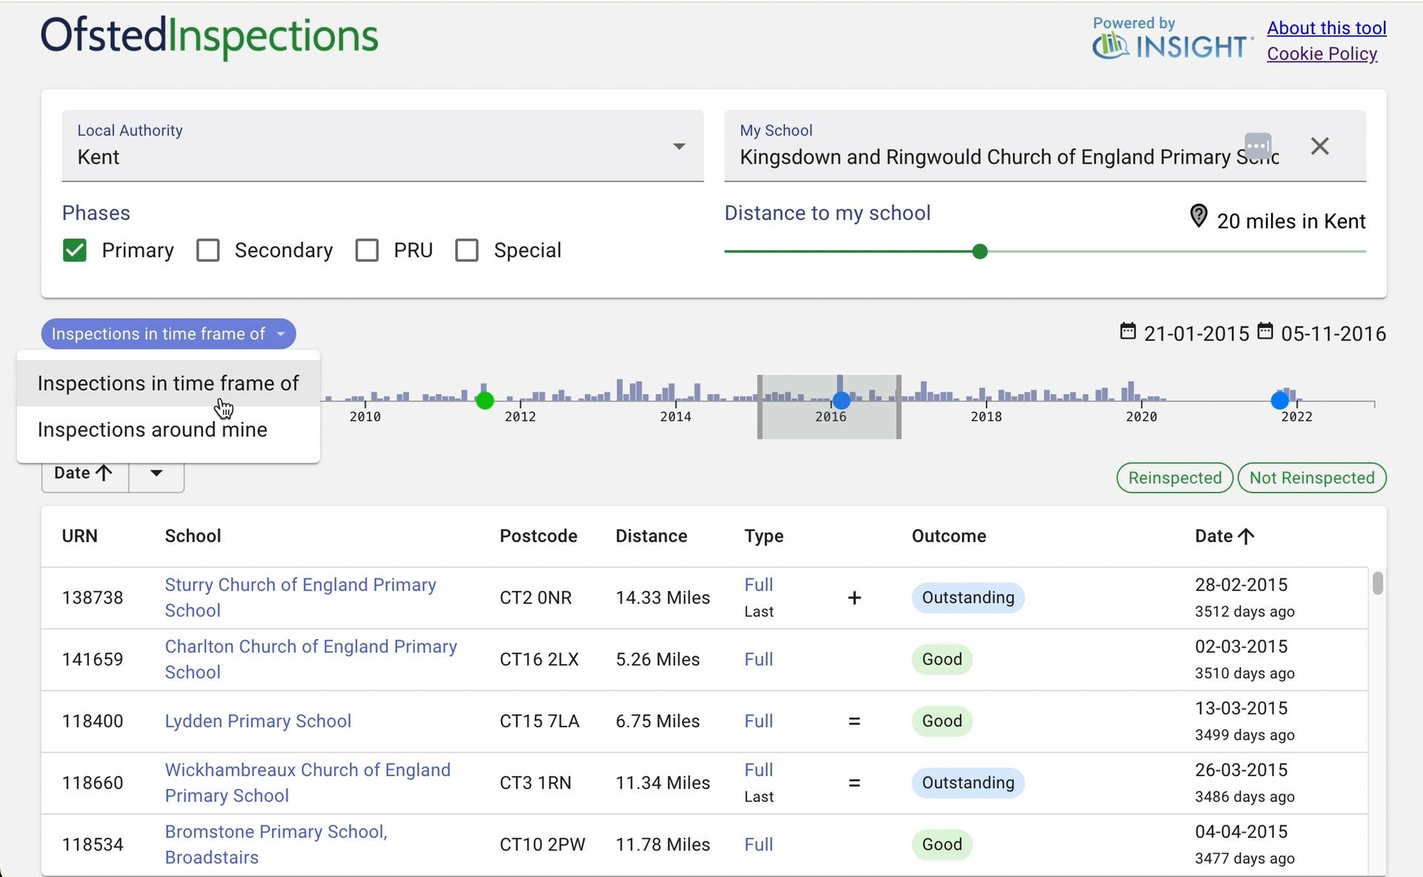Image resolution: width=1423 pixels, height=877 pixels.
Task: Clear the My School field with X
Action: point(1319,146)
